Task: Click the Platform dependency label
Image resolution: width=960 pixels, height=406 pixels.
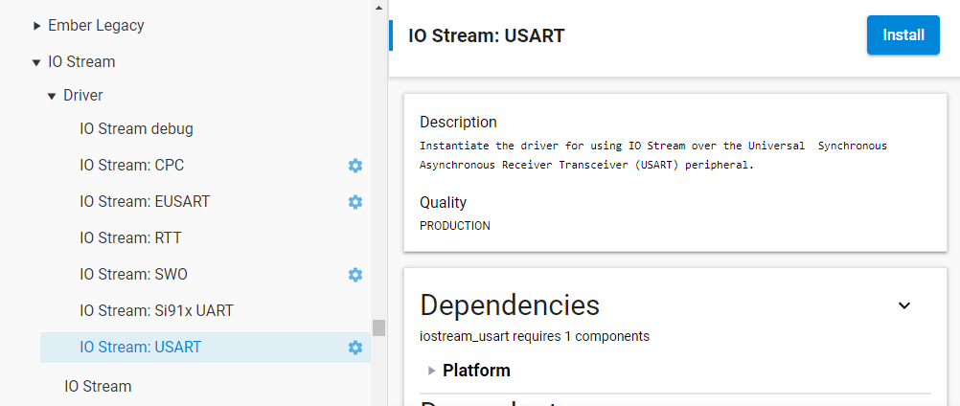Action: pos(476,371)
